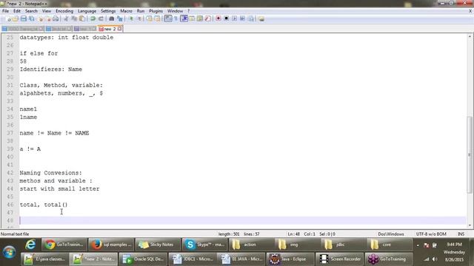This screenshot has height=266, width=474.
Task: Stop macro recording with black square
Action: pyautogui.click(x=226, y=18)
